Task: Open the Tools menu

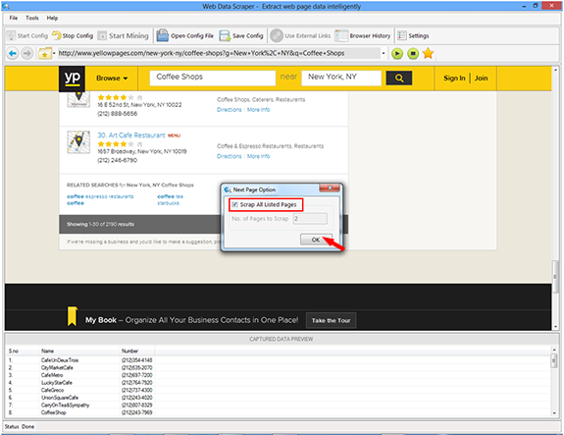Action: click(x=32, y=18)
